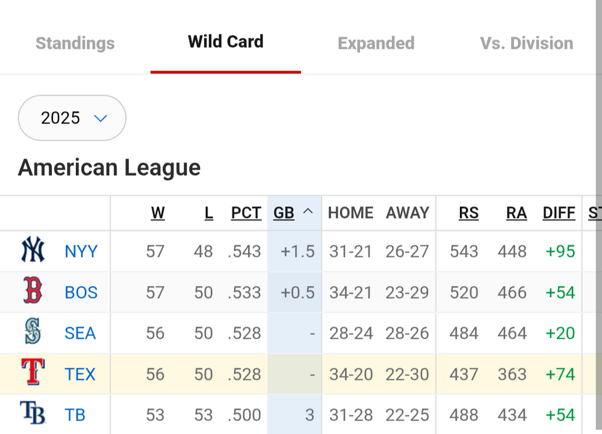The image size is (602, 434).
Task: Sort standings by W column
Action: pos(158,213)
